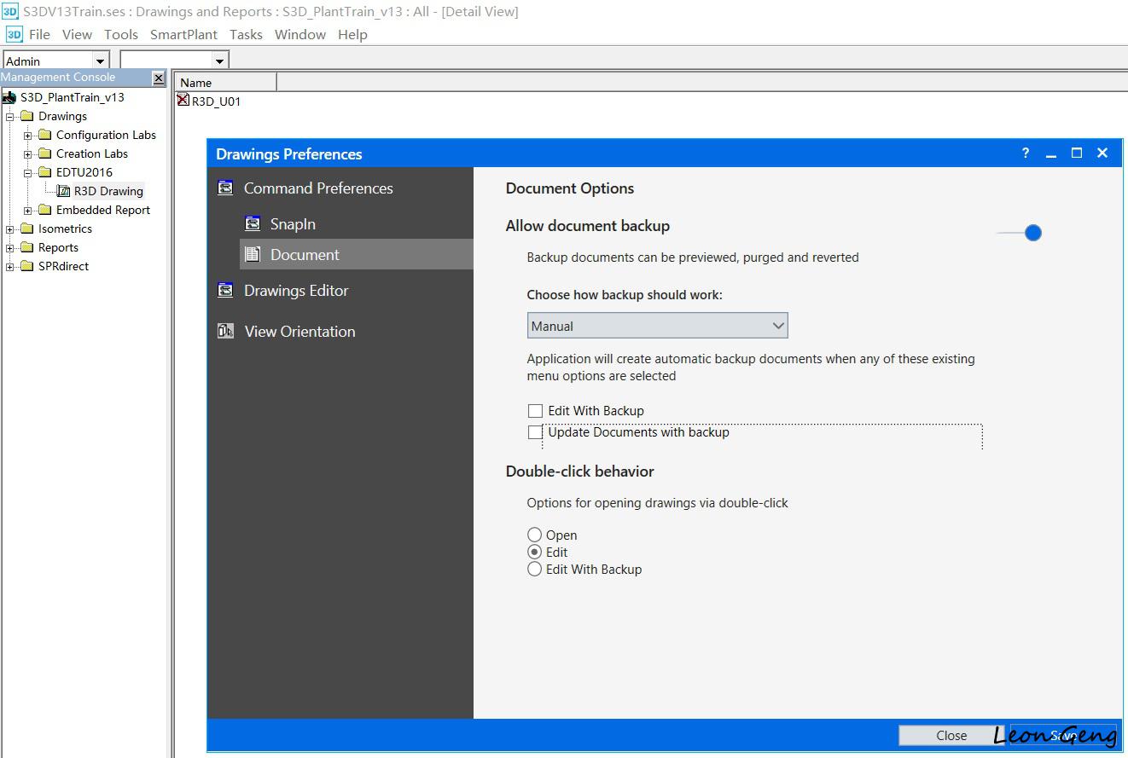This screenshot has width=1128, height=758.
Task: Click the Save button in preferences dialog
Action: [1063, 735]
